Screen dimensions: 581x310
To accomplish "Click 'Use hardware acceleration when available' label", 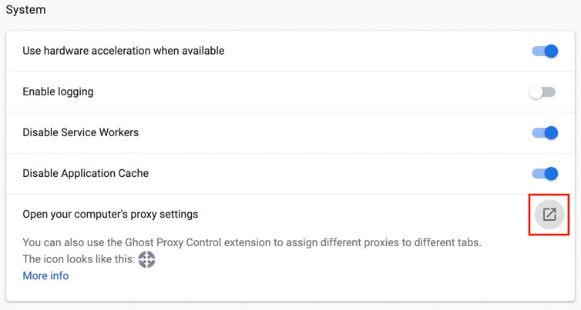I will coord(123,51).
